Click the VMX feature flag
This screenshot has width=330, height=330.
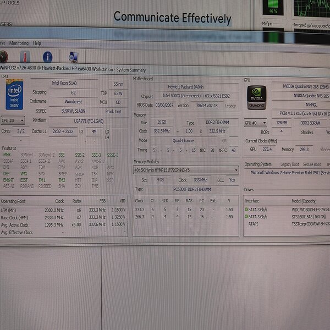[x=24, y=174]
